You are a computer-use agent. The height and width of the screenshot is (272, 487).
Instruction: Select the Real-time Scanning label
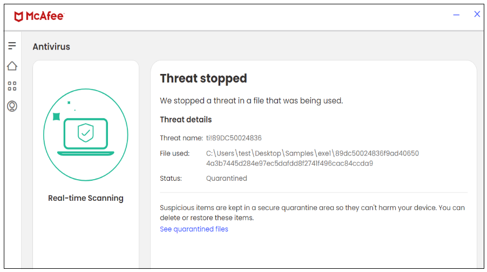85,198
